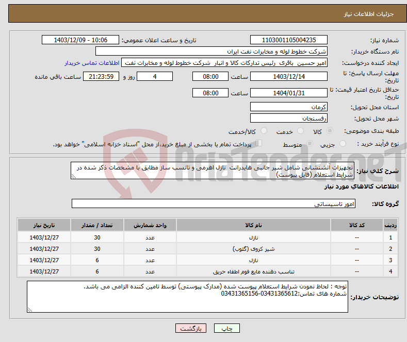This screenshot has height=342, width=407.
Task: Click the quantity 30 in row 1
Action: click(97, 237)
